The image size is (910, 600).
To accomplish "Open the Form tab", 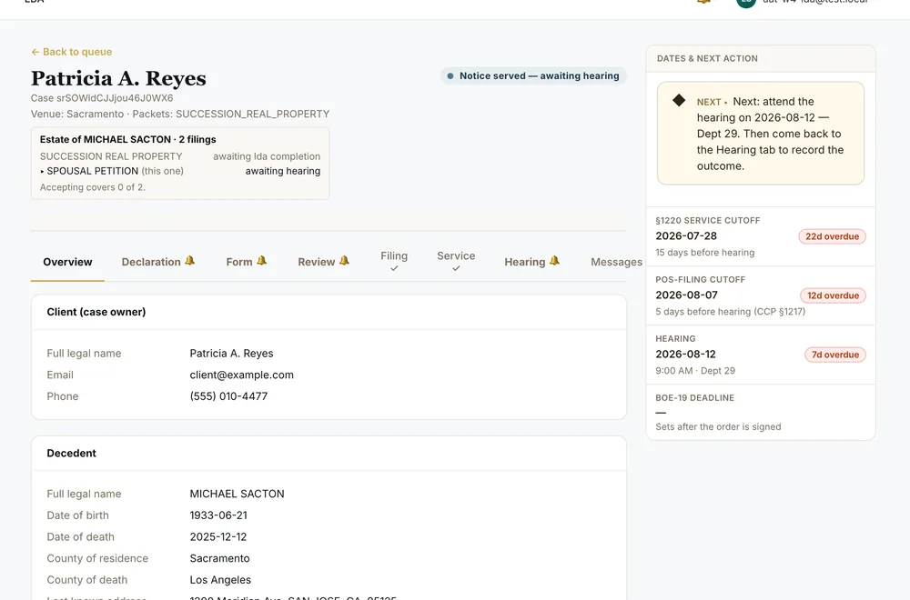I will (246, 262).
